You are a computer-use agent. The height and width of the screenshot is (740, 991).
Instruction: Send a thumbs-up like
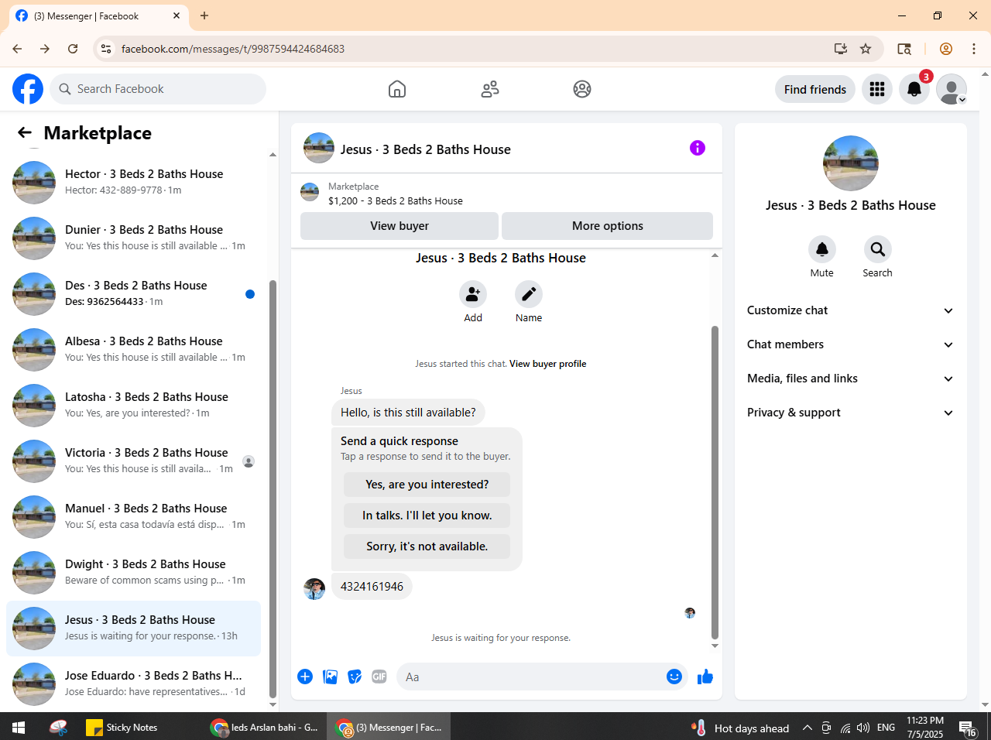[x=705, y=677]
